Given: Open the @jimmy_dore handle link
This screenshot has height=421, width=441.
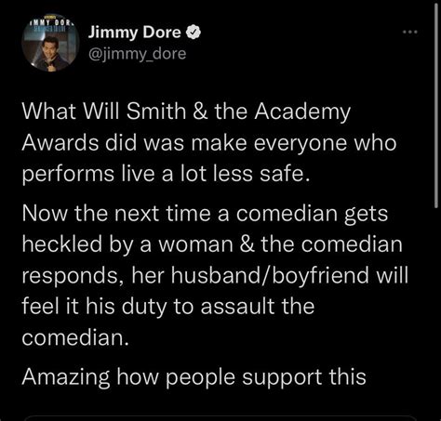Looking at the screenshot, I should [x=137, y=54].
